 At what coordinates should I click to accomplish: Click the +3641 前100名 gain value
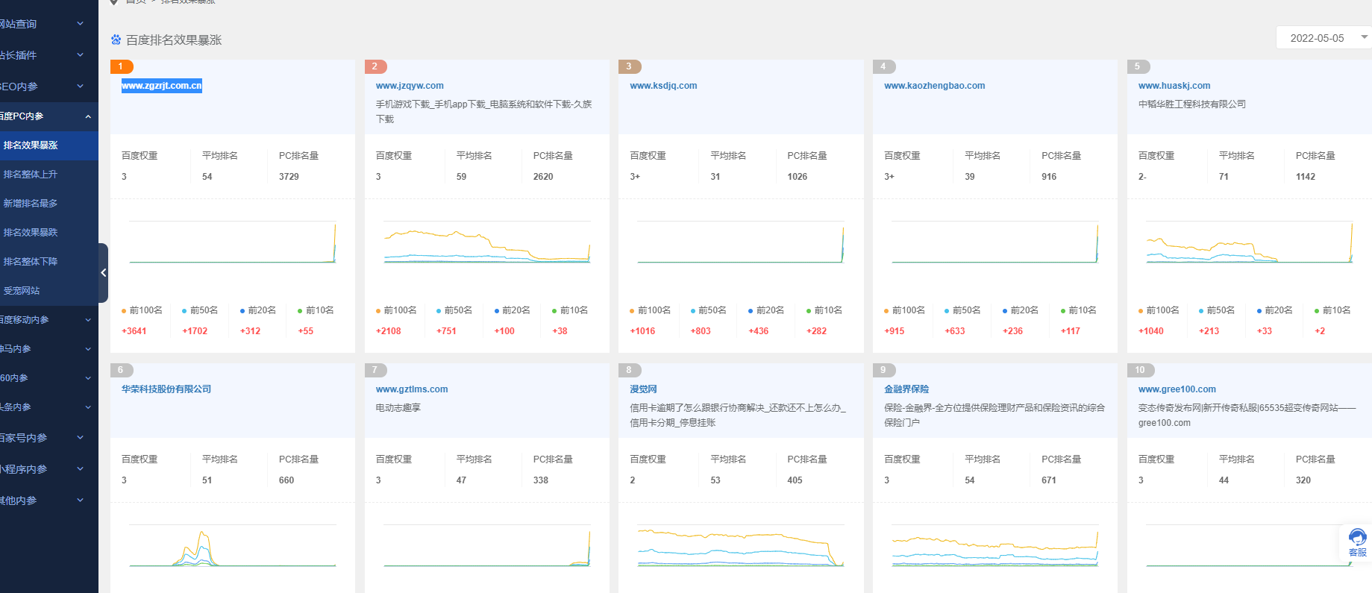pos(134,331)
